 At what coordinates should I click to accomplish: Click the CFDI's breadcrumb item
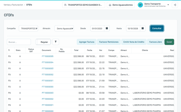pos(29,5)
